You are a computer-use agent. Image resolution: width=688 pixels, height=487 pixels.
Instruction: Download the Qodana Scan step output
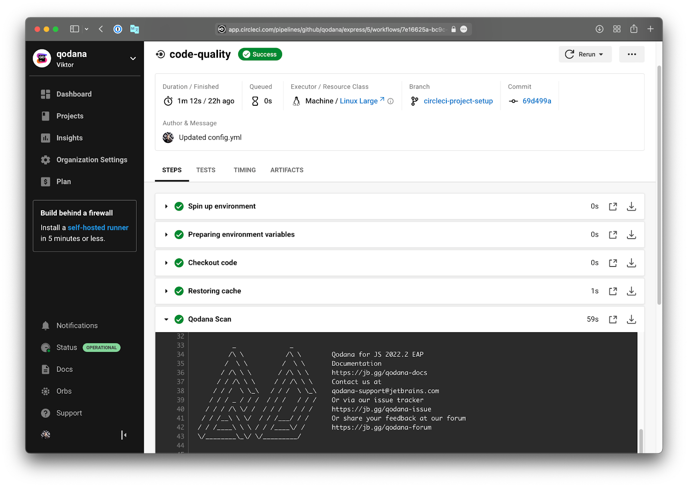coord(631,319)
